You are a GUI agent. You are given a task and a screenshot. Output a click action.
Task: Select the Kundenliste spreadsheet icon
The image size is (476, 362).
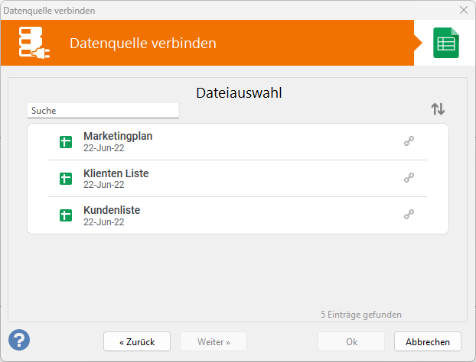(66, 215)
